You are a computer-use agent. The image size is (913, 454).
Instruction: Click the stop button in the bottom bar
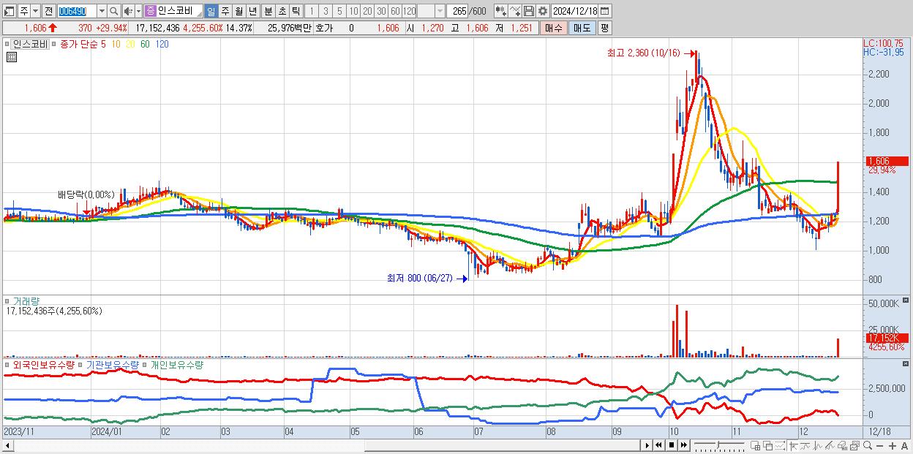point(671,445)
